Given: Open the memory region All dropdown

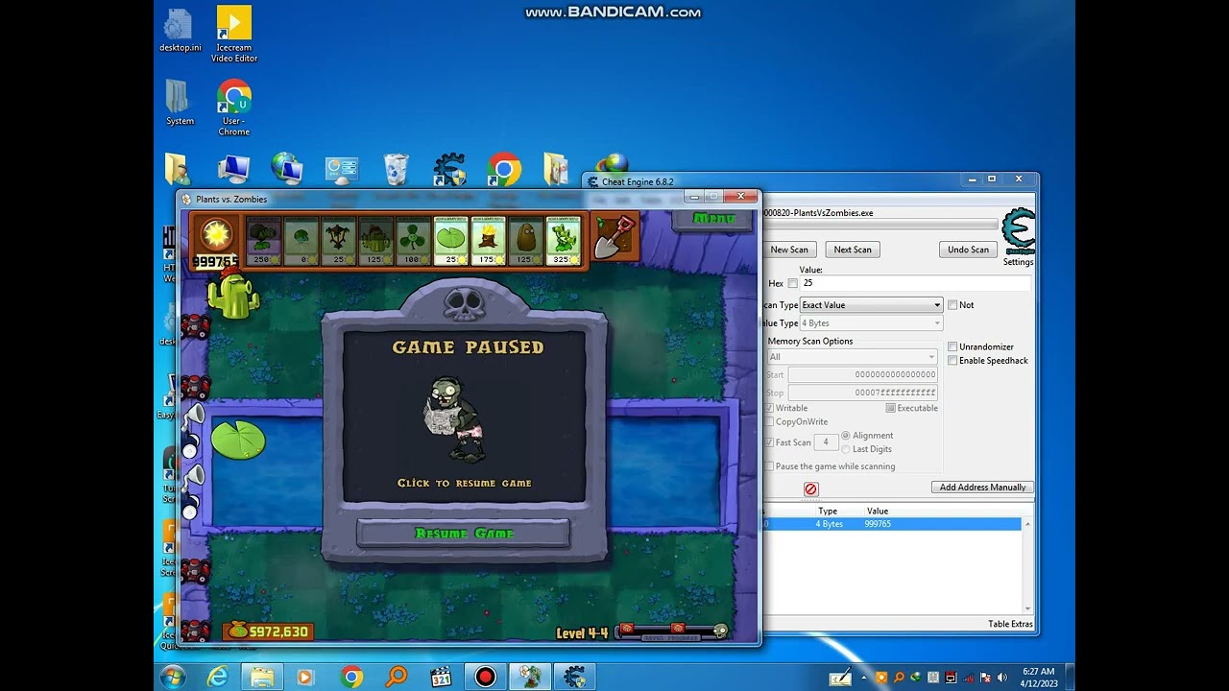Looking at the screenshot, I should [852, 357].
